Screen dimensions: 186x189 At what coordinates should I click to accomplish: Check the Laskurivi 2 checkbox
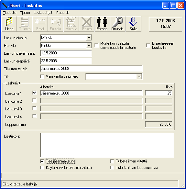click(x=35, y=101)
